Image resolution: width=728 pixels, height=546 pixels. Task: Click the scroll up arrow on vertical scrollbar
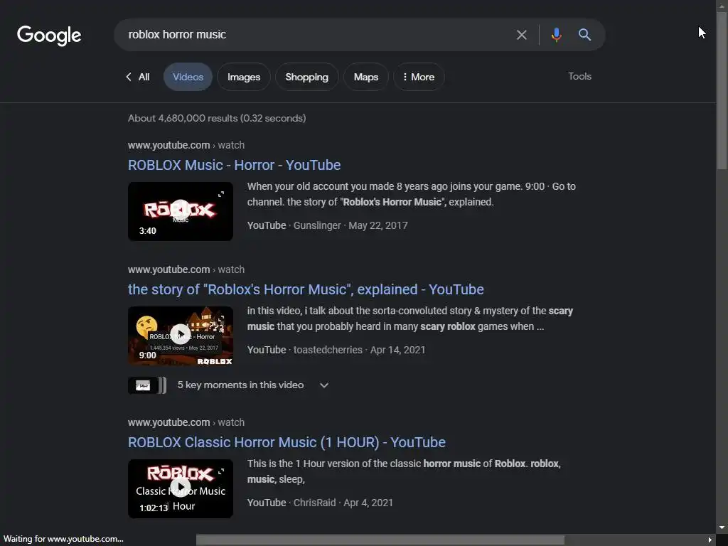pos(722,5)
